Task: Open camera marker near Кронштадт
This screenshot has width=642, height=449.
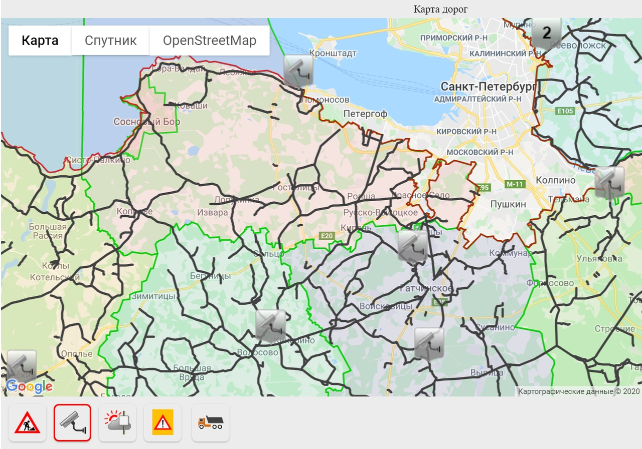Action: (x=298, y=71)
